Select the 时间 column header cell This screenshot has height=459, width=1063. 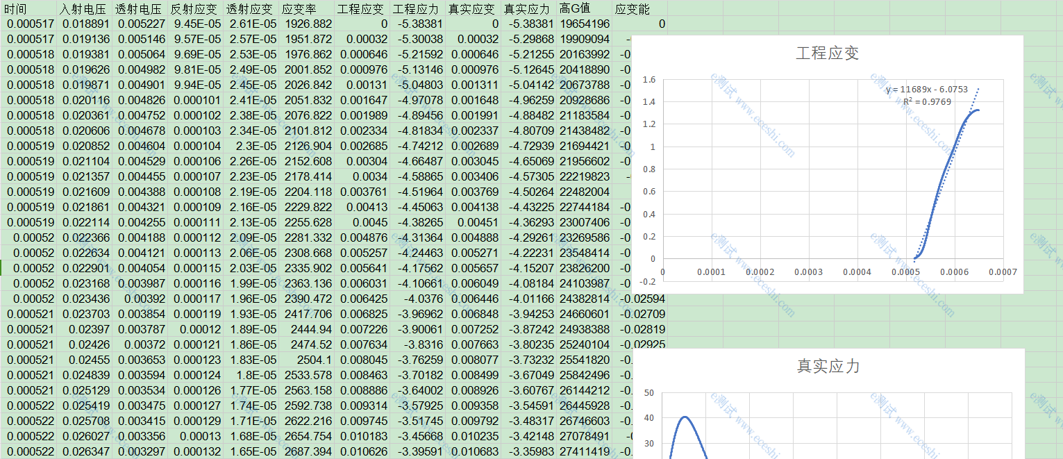click(x=29, y=8)
